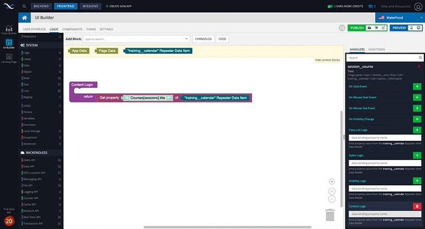This screenshot has height=229, width=425.
Task: Zoom out the logic canvas
Action: pyautogui.click(x=332, y=199)
